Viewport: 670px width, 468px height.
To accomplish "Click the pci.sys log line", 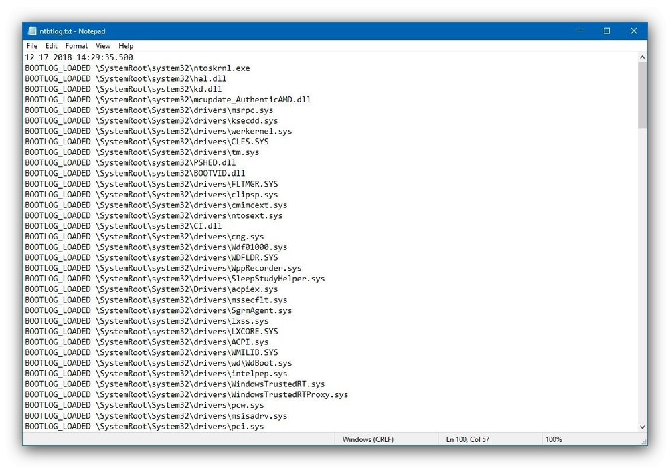I will point(145,426).
